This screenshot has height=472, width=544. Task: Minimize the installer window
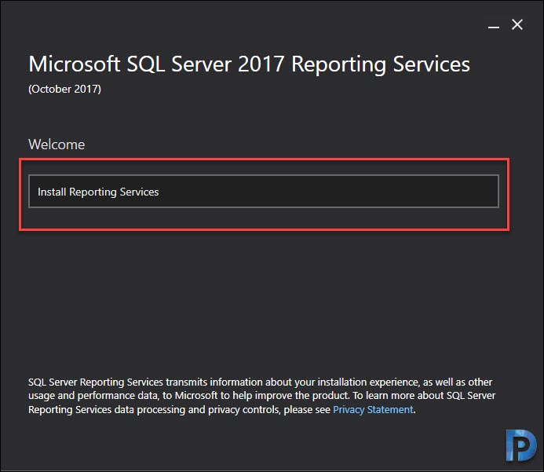click(x=493, y=26)
